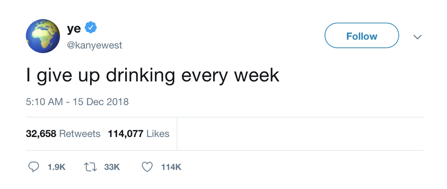Follow the ye account
Viewport: 447px width, 189px height.
[361, 36]
